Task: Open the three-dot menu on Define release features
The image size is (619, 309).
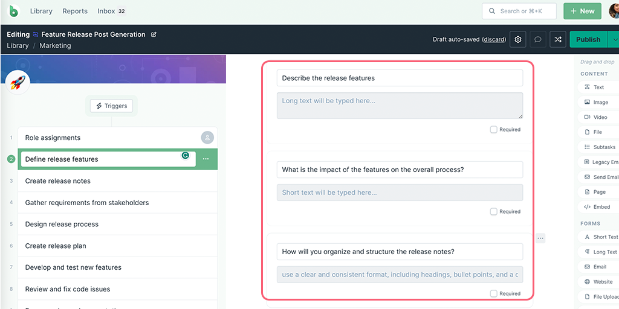Action: coord(206,159)
